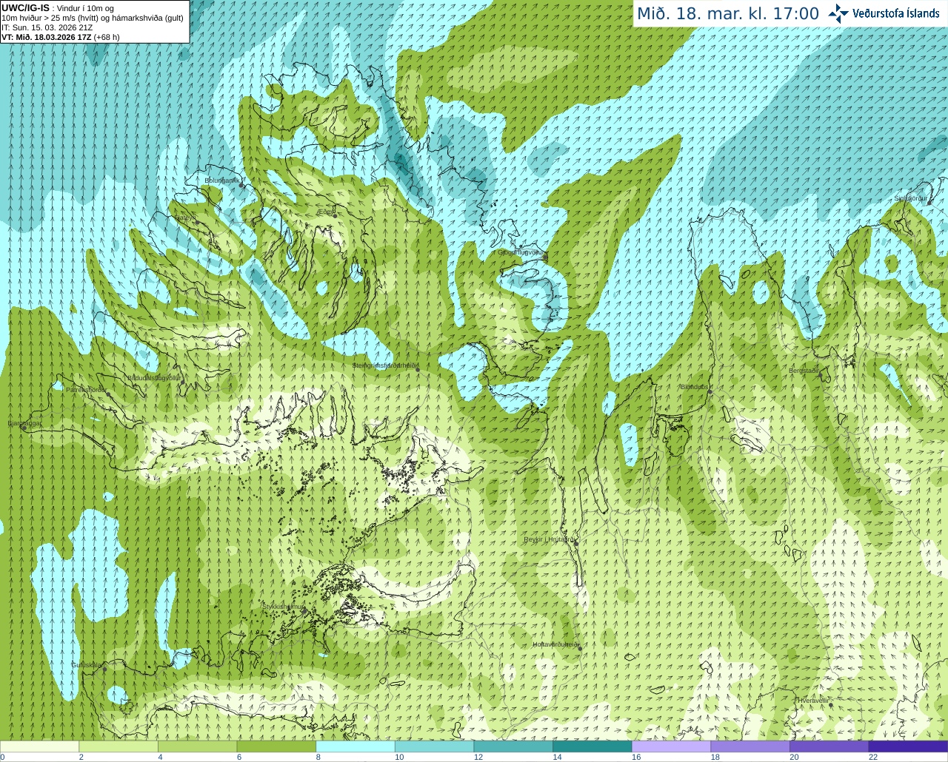This screenshot has height=762, width=948.
Task: Select the Holtavörðuheiði station label
Action: pos(556,644)
